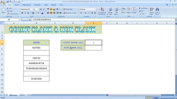Cut the selected cell
Image resolution: width=177 pixels, height=99 pixels.
point(9,8)
